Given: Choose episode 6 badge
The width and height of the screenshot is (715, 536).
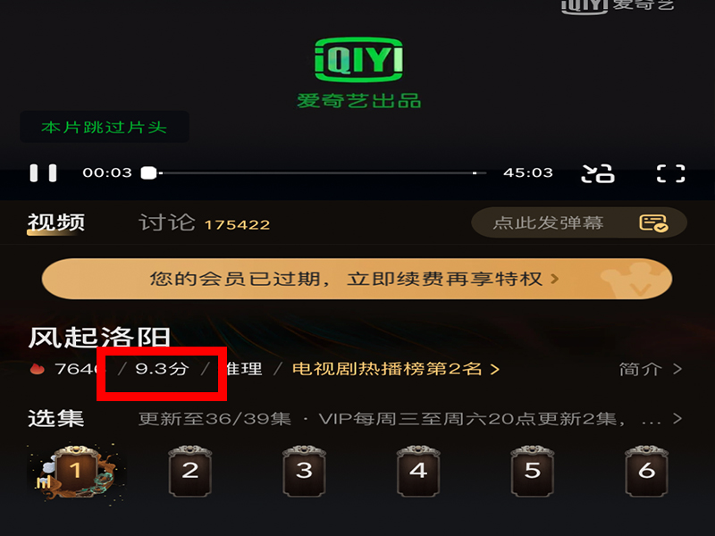Looking at the screenshot, I should click(x=646, y=471).
